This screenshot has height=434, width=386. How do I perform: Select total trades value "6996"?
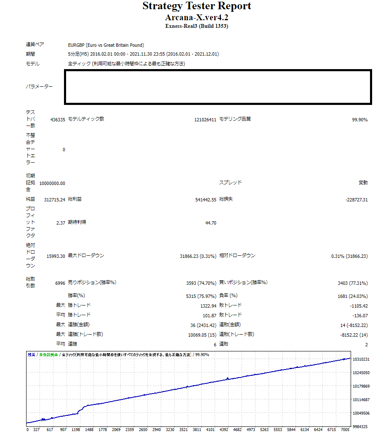(60, 283)
